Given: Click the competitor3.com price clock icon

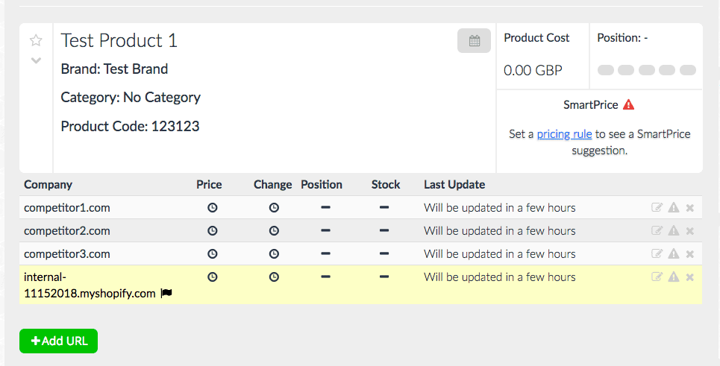Looking at the screenshot, I should [212, 254].
